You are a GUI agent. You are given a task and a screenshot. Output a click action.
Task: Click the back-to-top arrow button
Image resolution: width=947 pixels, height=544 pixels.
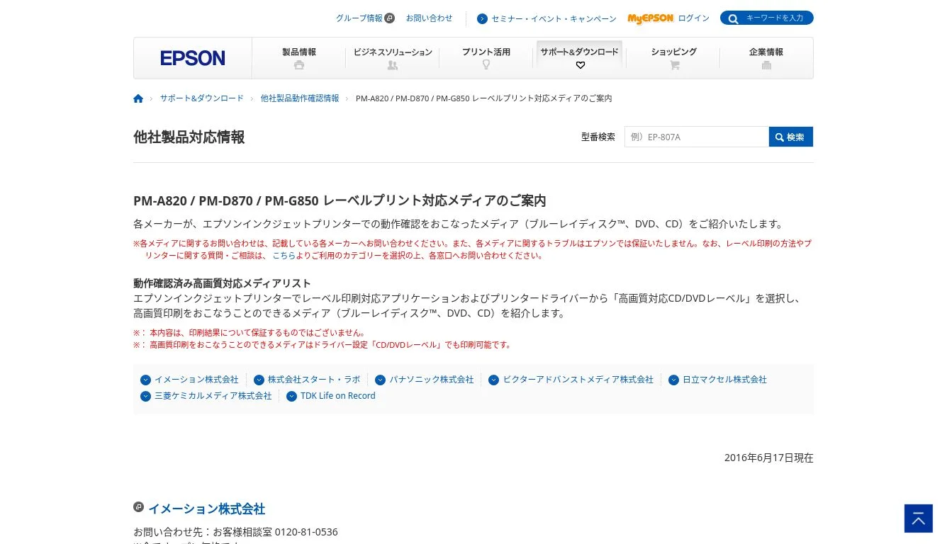[x=919, y=518]
